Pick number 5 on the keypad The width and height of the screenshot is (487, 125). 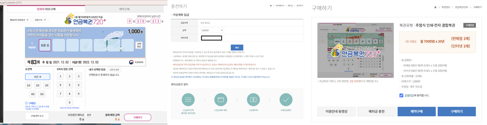[x=69, y=85]
